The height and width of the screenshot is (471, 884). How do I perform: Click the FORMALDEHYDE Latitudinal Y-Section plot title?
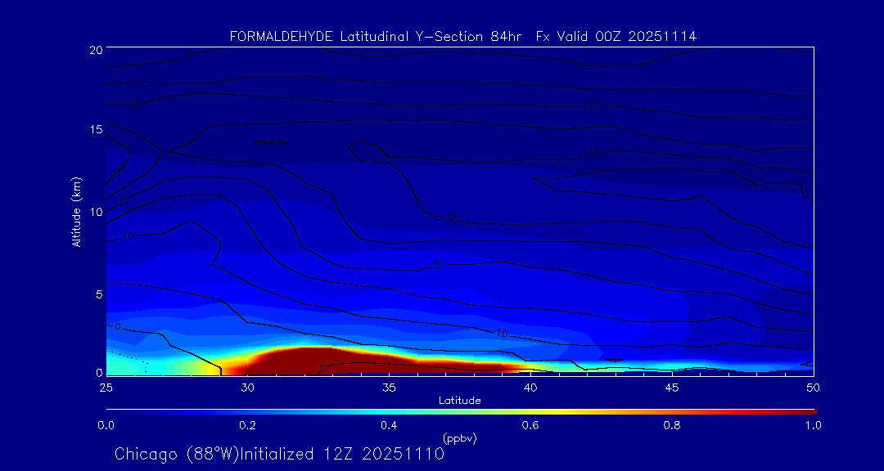click(463, 37)
